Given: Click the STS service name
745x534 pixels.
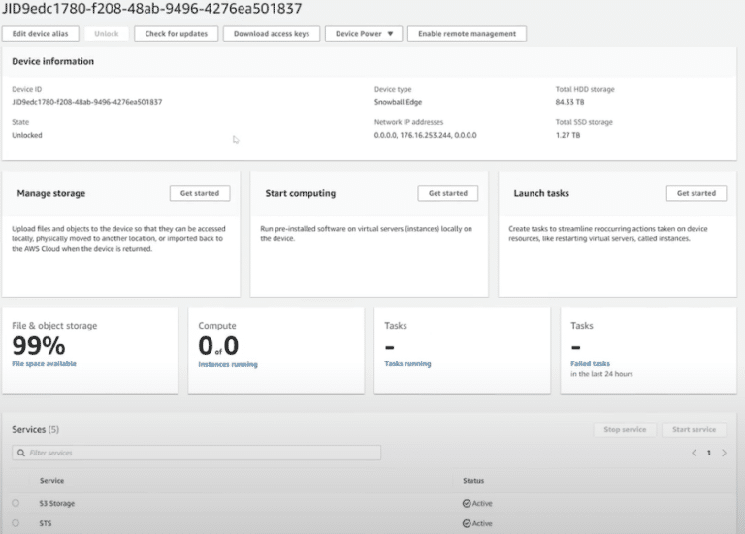Looking at the screenshot, I should [x=46, y=523].
